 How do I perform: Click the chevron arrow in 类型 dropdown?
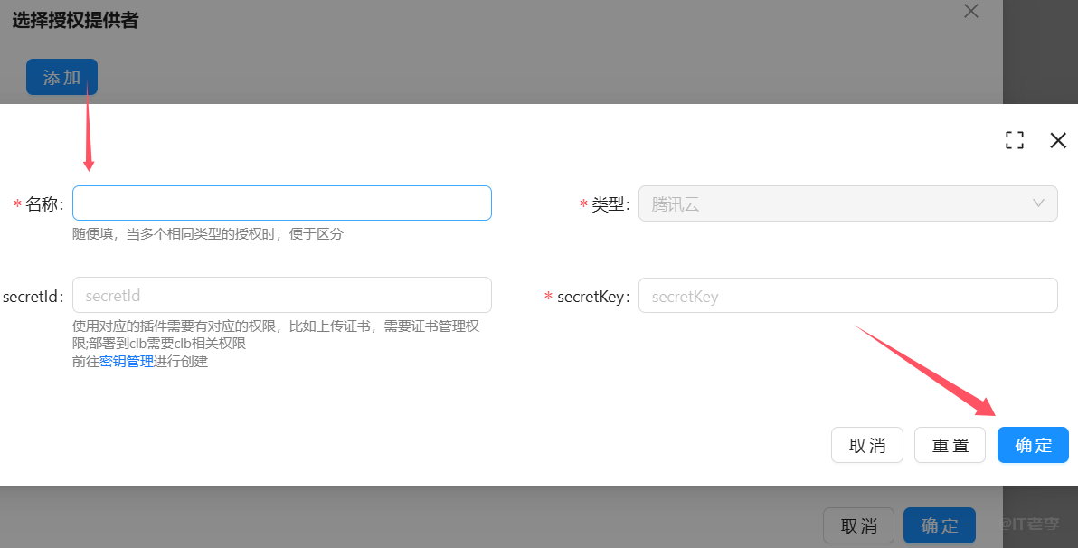point(1038,203)
